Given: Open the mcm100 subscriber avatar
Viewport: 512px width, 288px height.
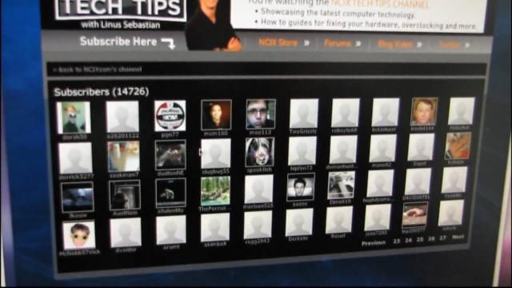Looking at the screenshot, I should click(x=216, y=115).
